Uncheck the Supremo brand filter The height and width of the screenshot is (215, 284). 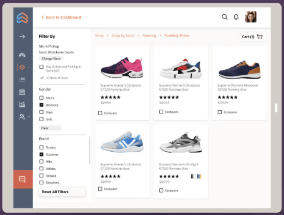(x=41, y=154)
